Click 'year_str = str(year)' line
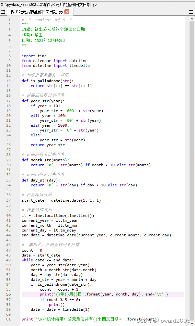This screenshot has width=195, height=326. [x=63, y=140]
